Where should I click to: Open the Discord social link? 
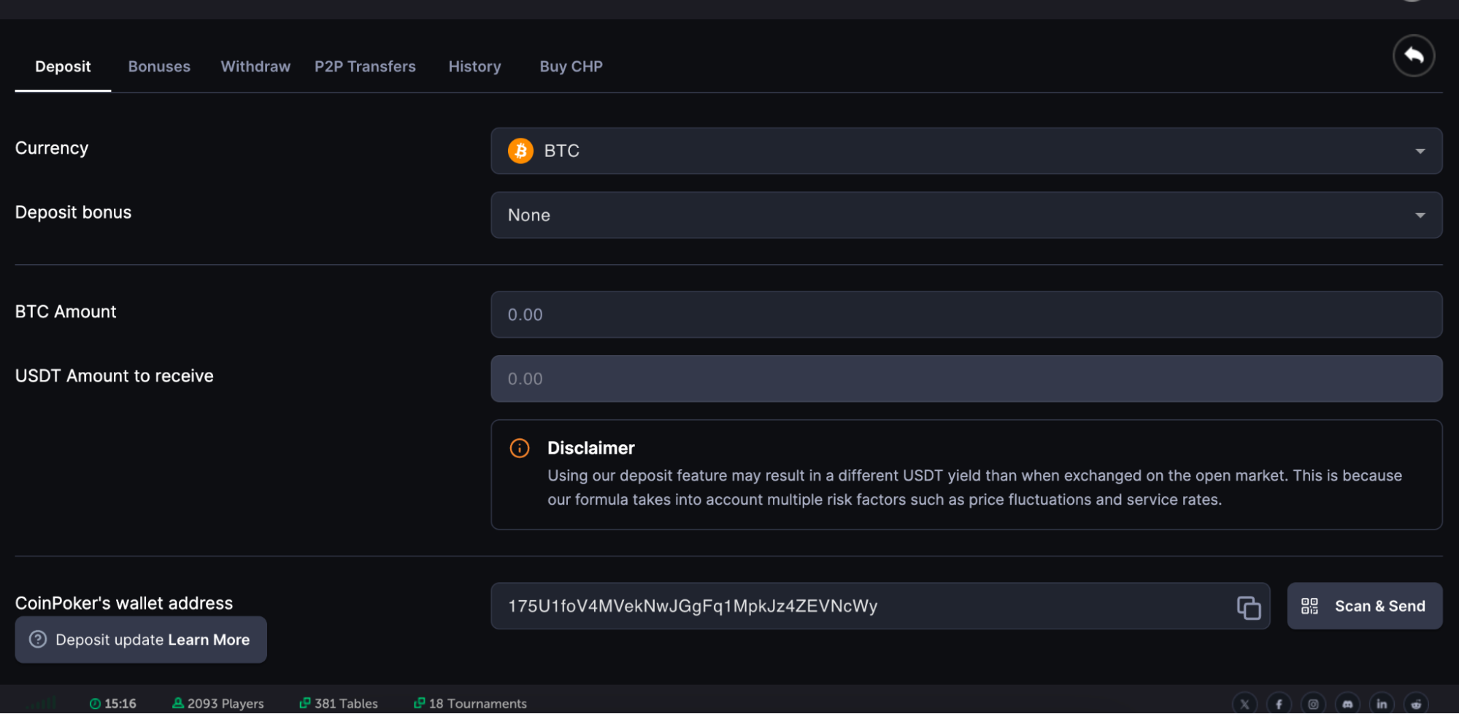click(1347, 704)
